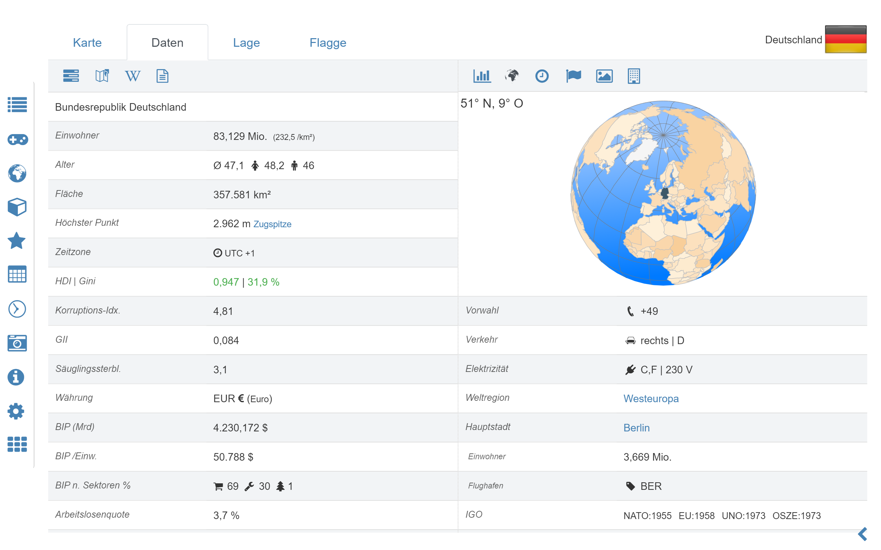Open the clock time icon in toolbar

click(x=542, y=76)
